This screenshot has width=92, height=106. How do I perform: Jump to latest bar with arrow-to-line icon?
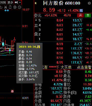tap(16, 2)
